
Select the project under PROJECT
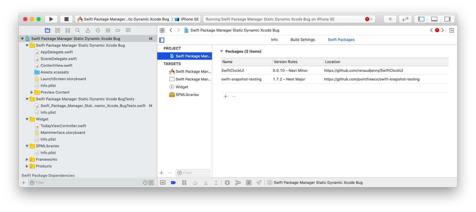tap(184, 56)
